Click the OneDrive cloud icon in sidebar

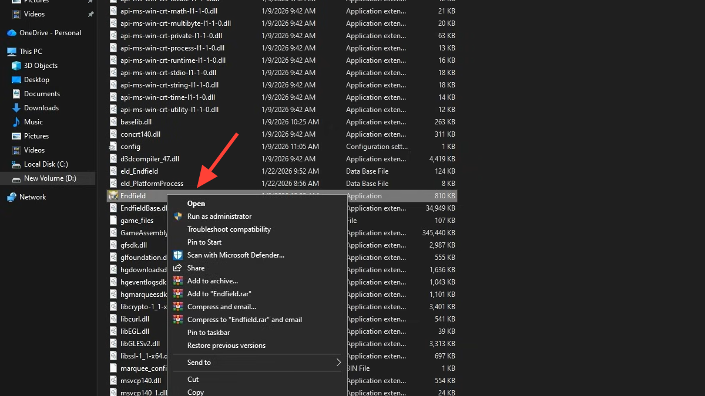12,33
